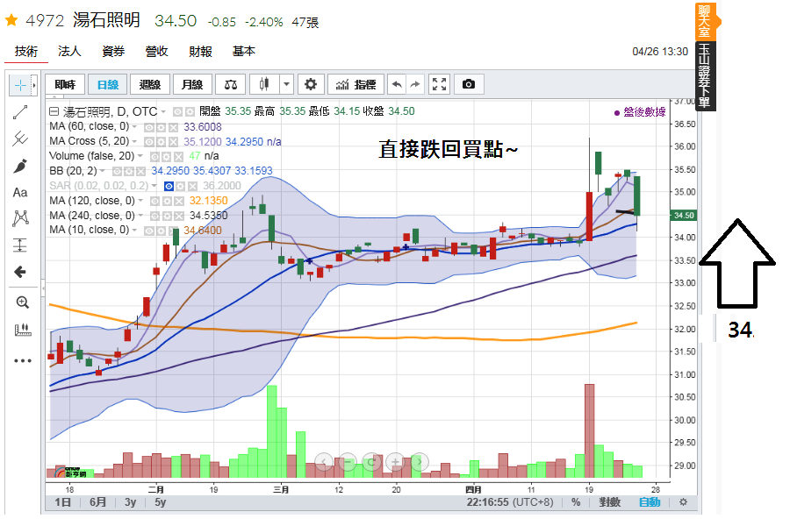Switch to the 月線 monthly chart
Image resolution: width=790 pixels, height=526 pixels.
pyautogui.click(x=192, y=84)
